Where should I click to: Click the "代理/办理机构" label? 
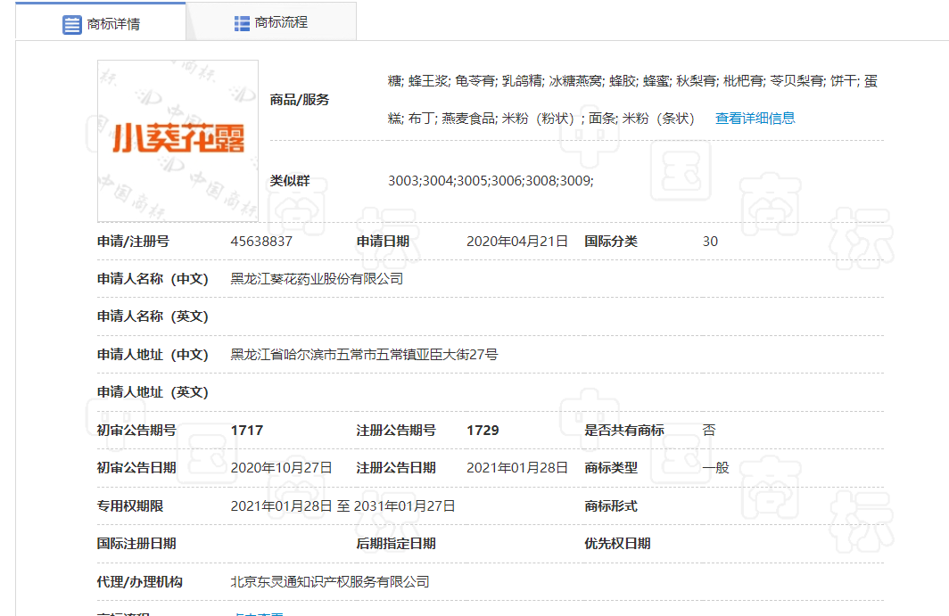click(140, 581)
